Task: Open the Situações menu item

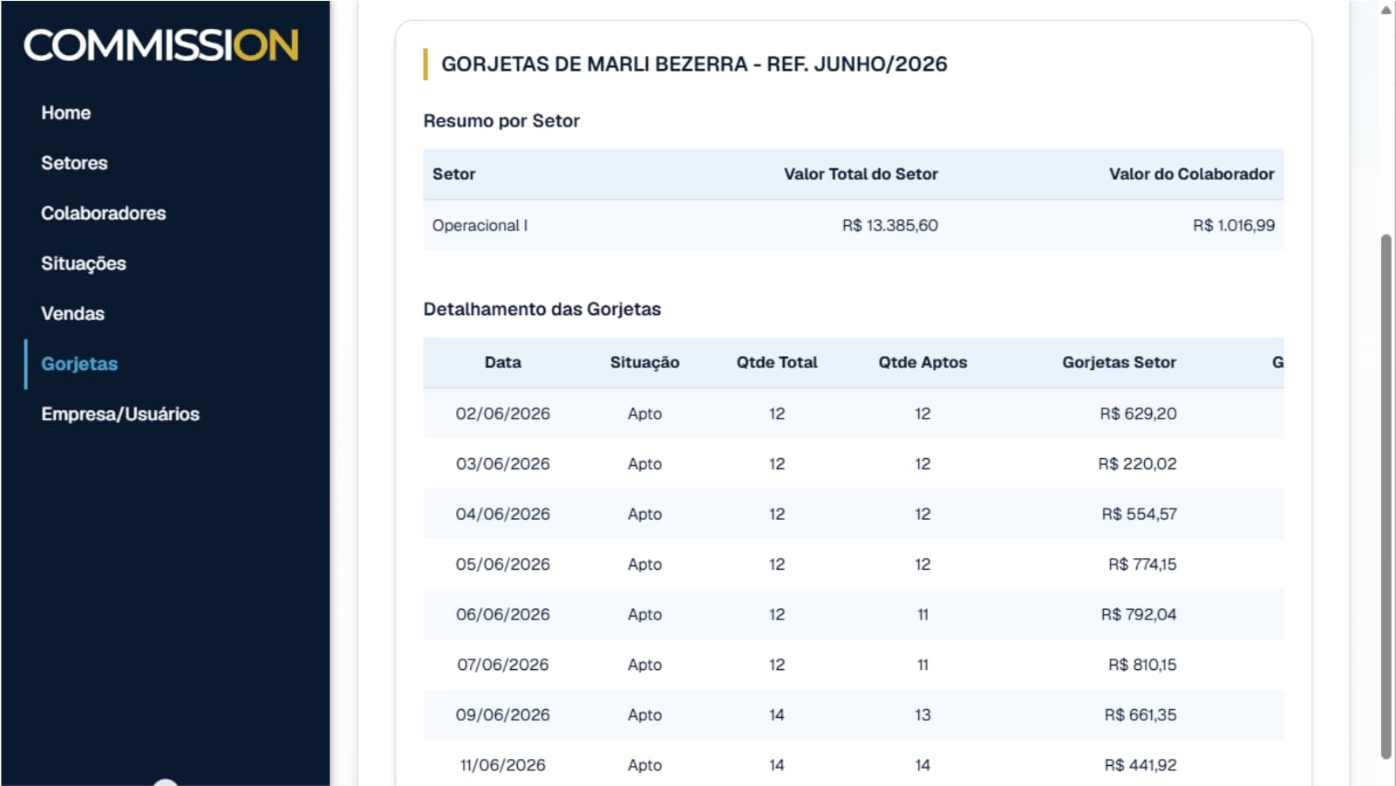Action: point(84,263)
